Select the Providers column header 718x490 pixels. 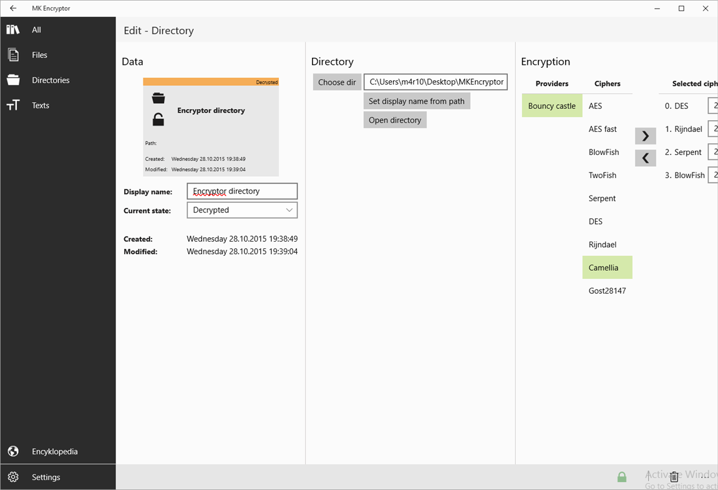tap(551, 83)
